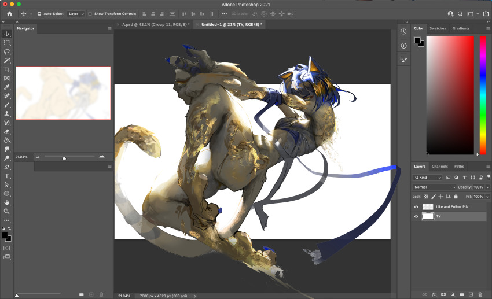Image resolution: width=492 pixels, height=299 pixels.
Task: Click the lock all layer icon
Action: pyautogui.click(x=456, y=197)
